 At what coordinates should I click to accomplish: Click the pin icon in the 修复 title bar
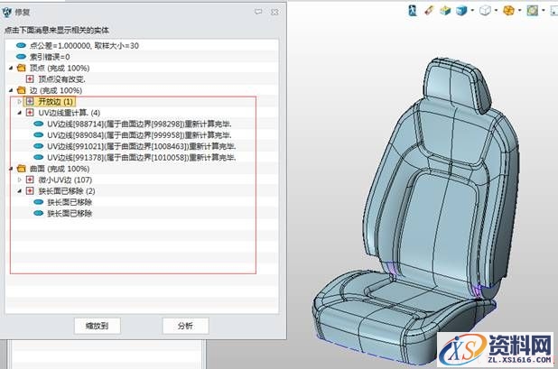coord(258,12)
